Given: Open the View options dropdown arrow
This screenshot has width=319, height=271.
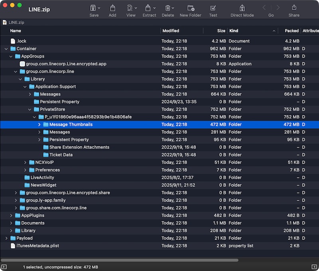Looking at the screenshot, I should [136, 8].
